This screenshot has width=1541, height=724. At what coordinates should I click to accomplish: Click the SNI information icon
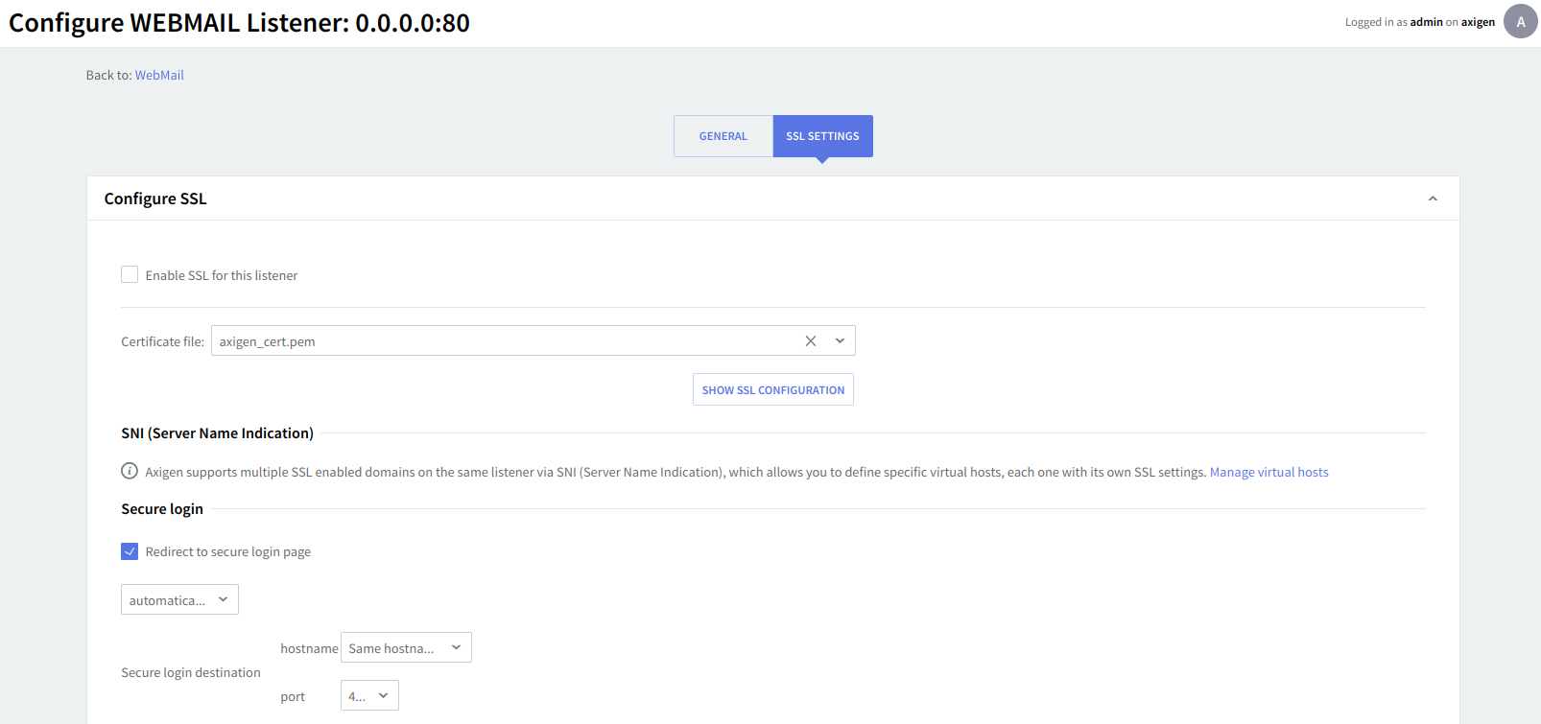130,471
